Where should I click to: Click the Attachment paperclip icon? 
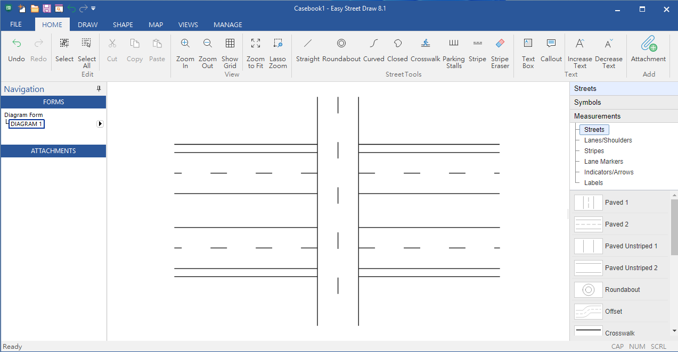(x=648, y=44)
